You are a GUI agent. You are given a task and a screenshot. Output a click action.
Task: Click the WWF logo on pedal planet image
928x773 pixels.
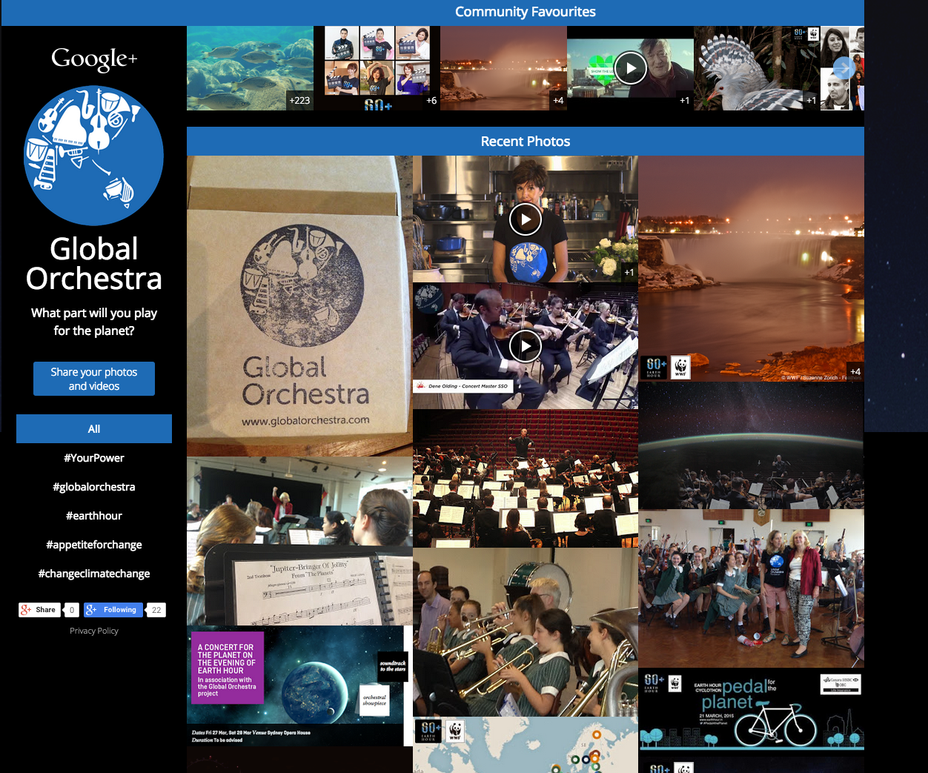click(x=675, y=683)
